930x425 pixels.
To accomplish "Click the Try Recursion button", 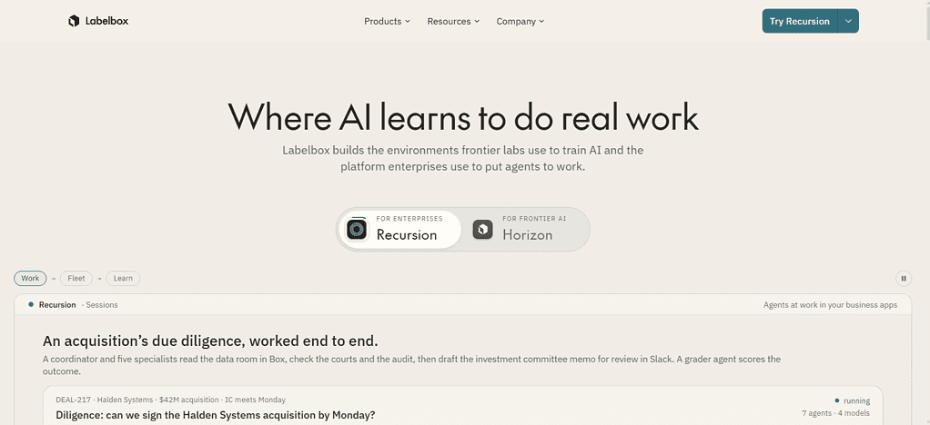I will pos(800,21).
